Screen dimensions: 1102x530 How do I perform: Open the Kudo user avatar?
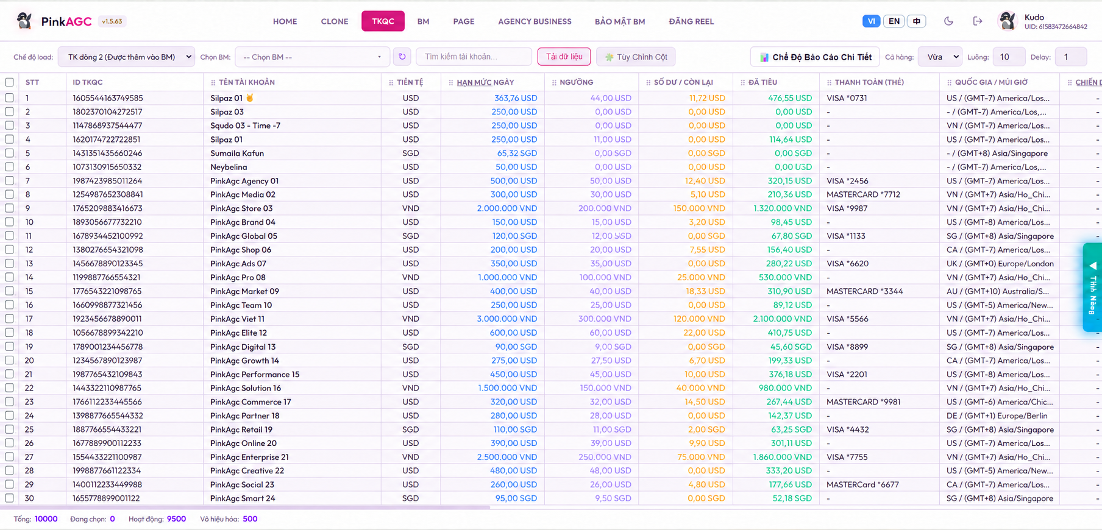point(1008,21)
